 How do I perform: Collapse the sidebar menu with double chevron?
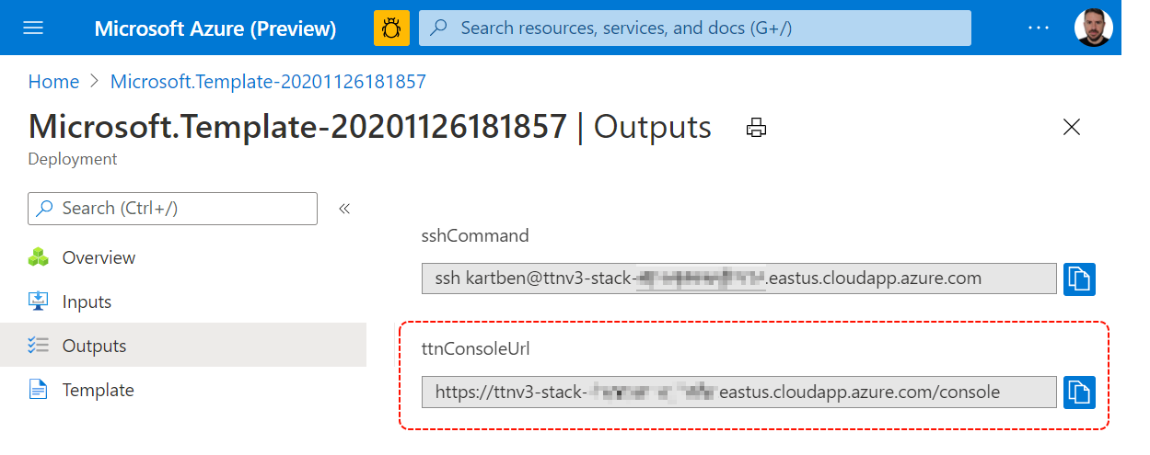point(344,209)
